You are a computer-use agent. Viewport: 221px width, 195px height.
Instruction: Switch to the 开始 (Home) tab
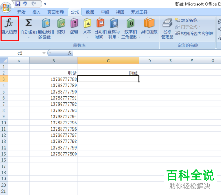pos(21,12)
